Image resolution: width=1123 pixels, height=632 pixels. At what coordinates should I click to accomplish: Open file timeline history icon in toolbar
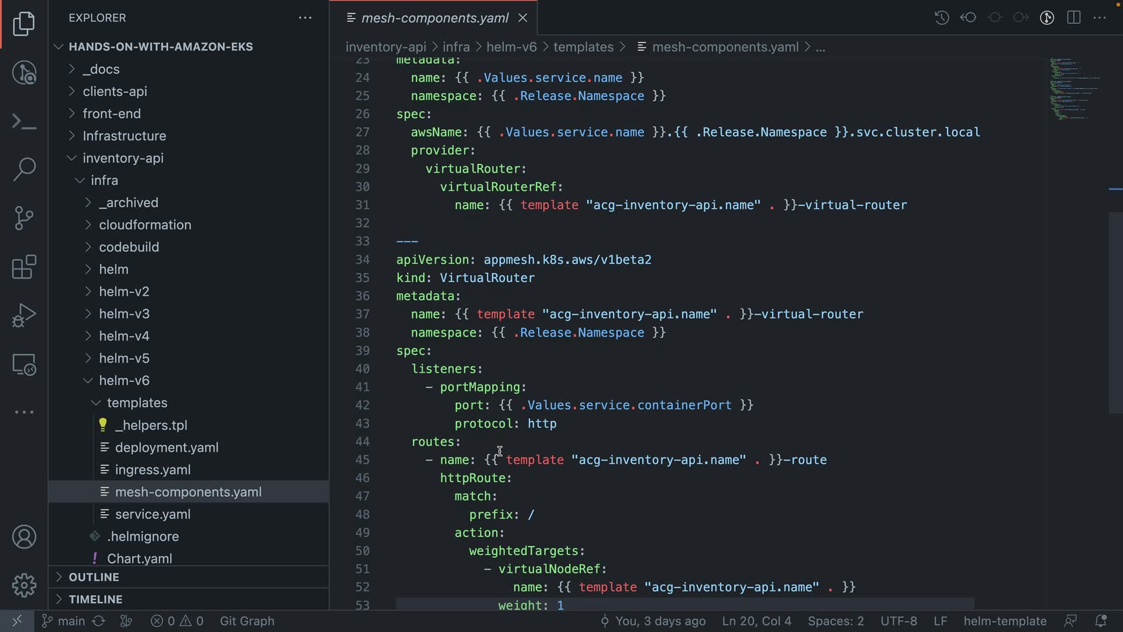[942, 18]
